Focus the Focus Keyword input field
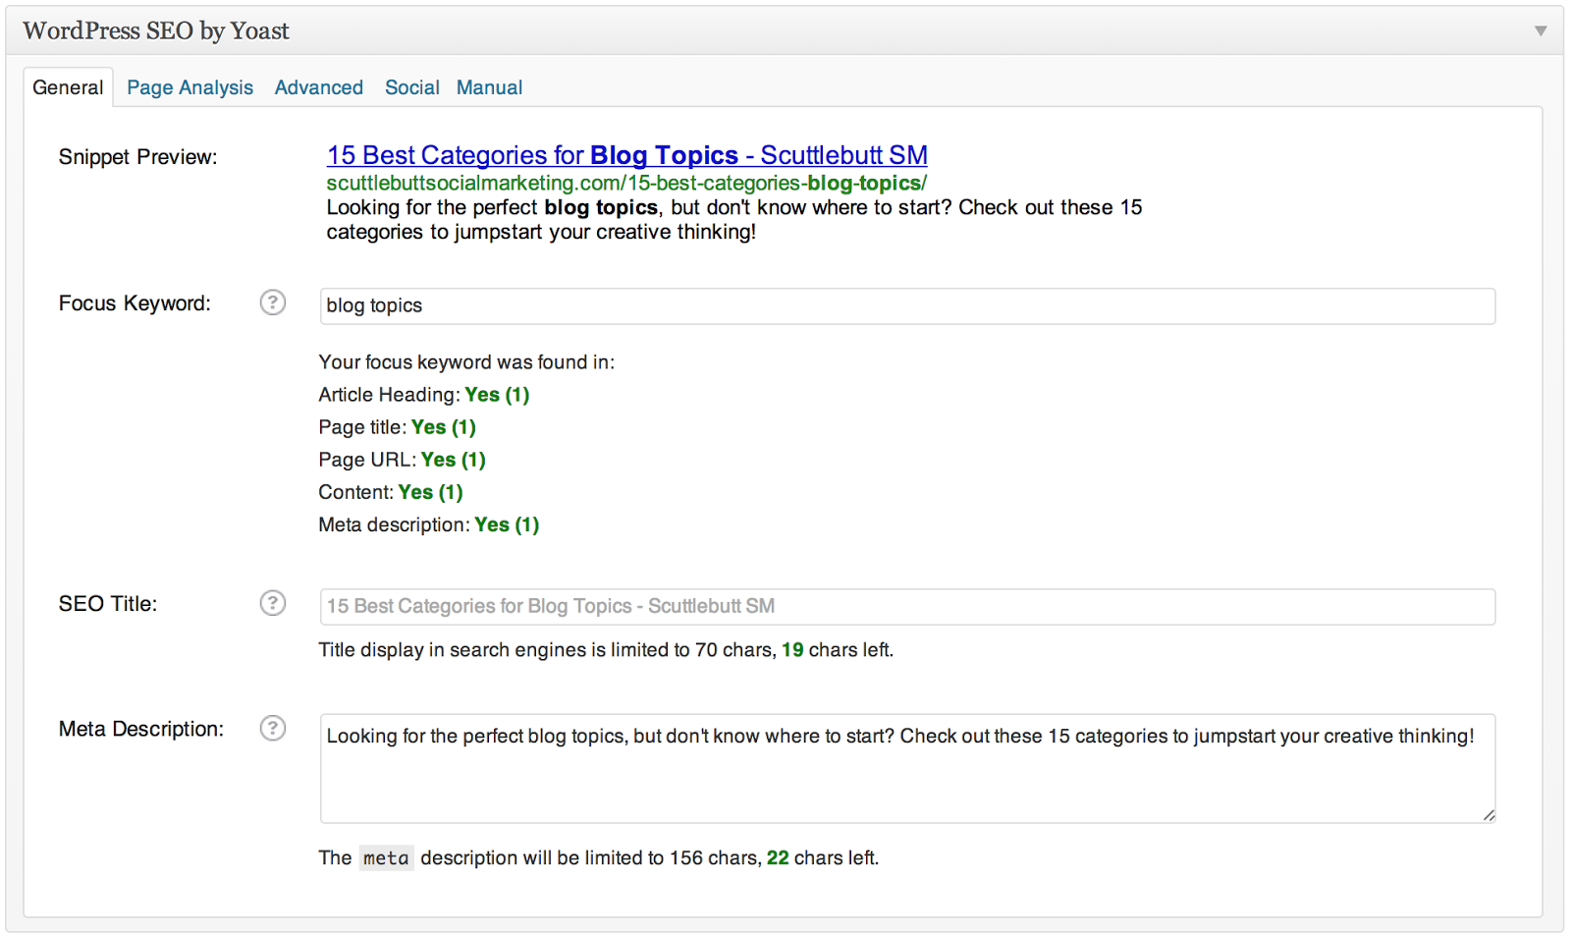 point(907,305)
